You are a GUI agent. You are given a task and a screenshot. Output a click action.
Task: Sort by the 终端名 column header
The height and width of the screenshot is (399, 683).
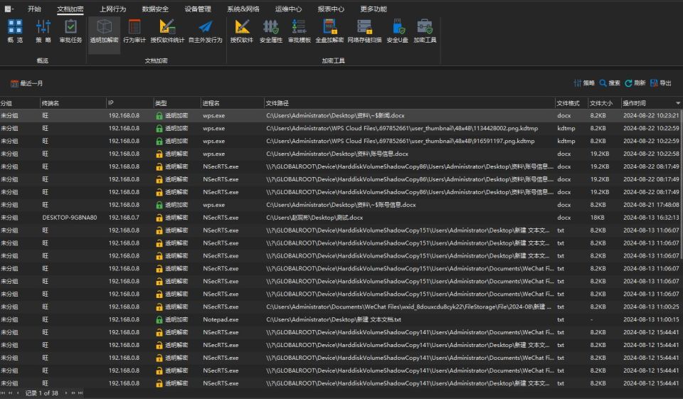coord(73,103)
